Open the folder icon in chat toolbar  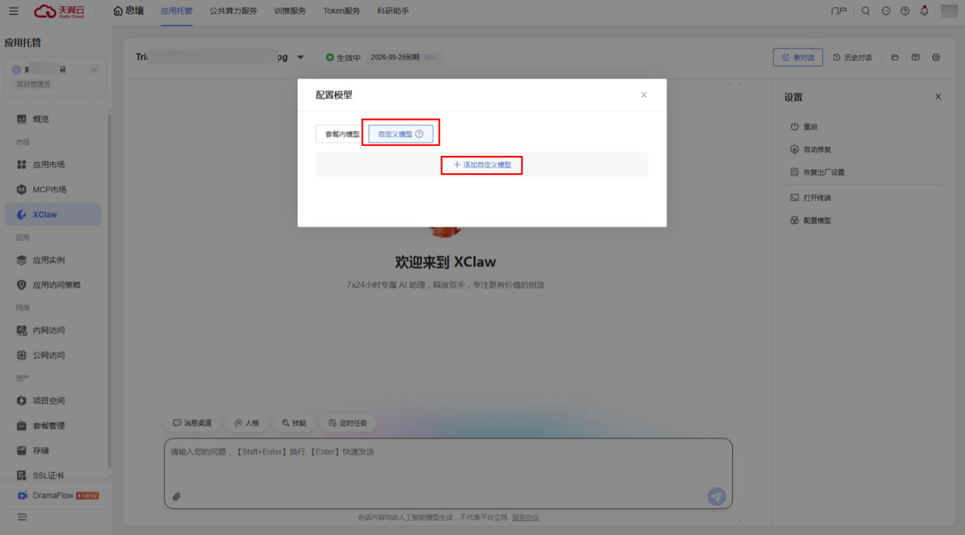(x=895, y=57)
